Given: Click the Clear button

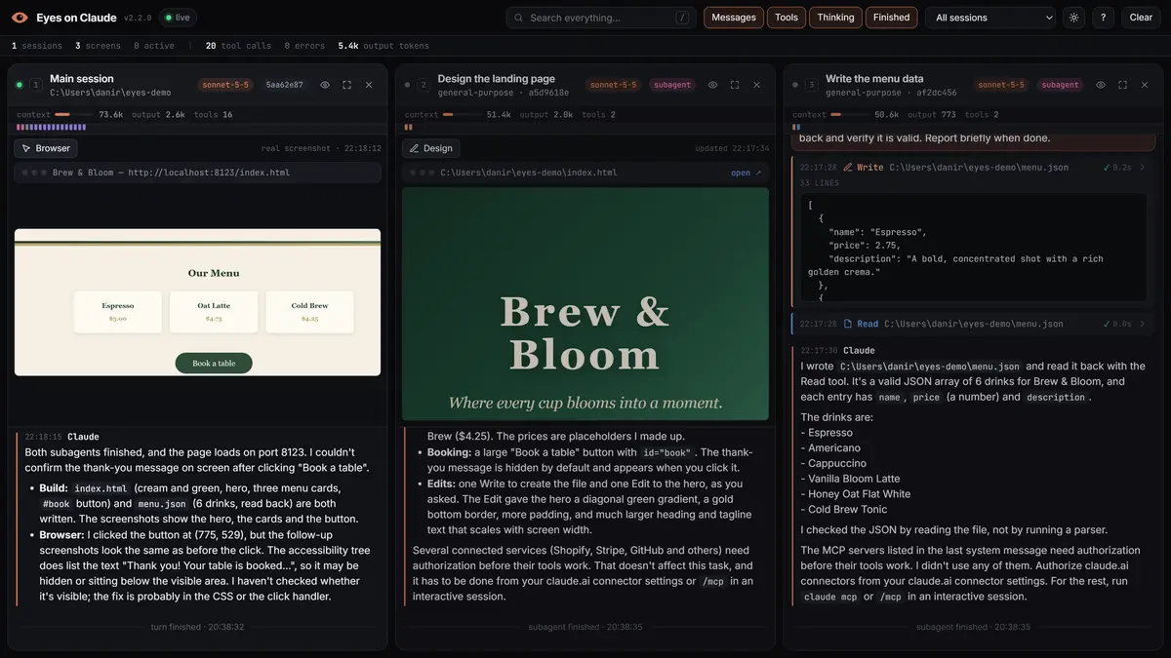Looking at the screenshot, I should pyautogui.click(x=1141, y=18).
